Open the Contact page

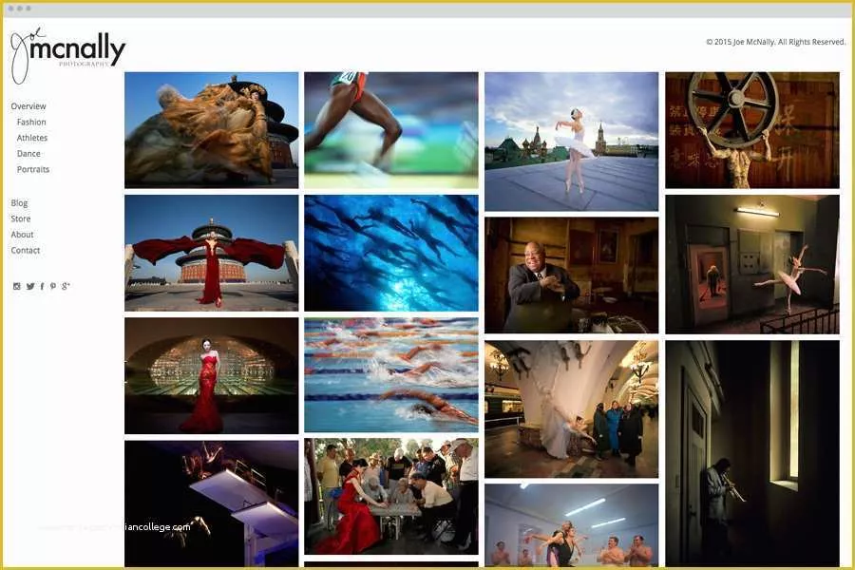pos(26,251)
